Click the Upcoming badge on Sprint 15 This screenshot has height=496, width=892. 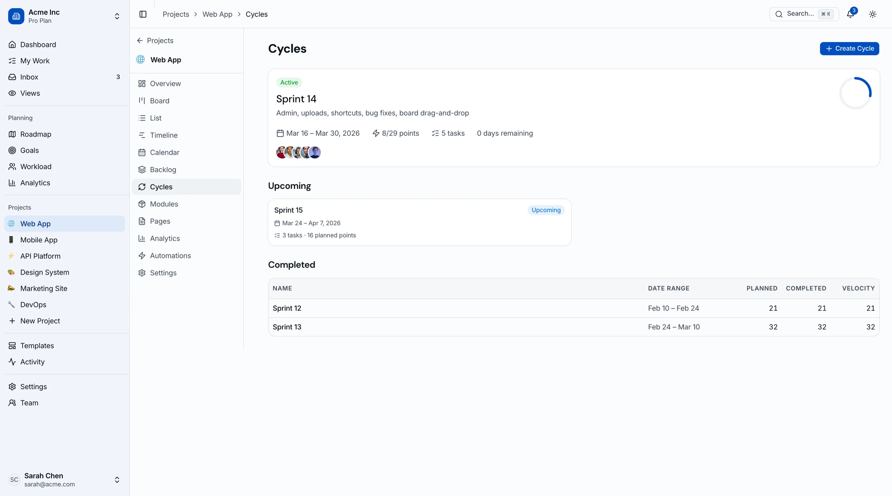point(546,210)
